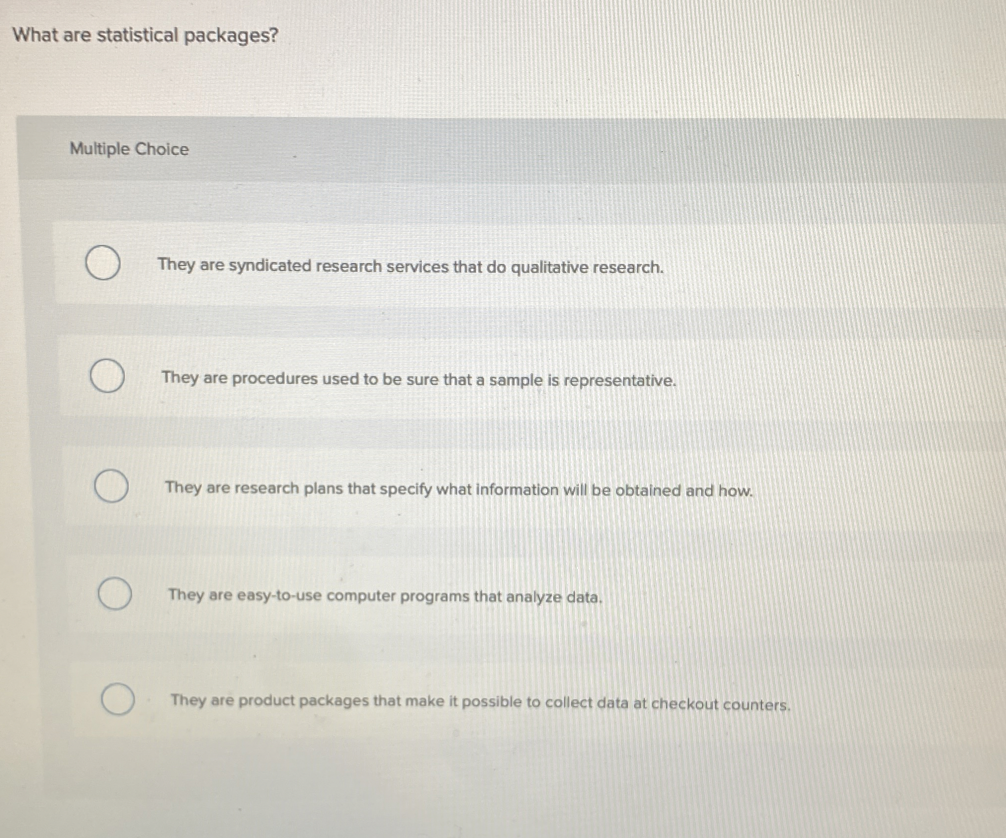The width and height of the screenshot is (1006, 838).
Task: Click "checkout counters" in the last answer
Action: pyautogui.click(x=720, y=705)
